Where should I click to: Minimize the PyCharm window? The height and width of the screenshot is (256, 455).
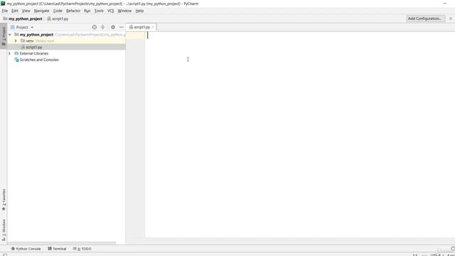[445, 4]
